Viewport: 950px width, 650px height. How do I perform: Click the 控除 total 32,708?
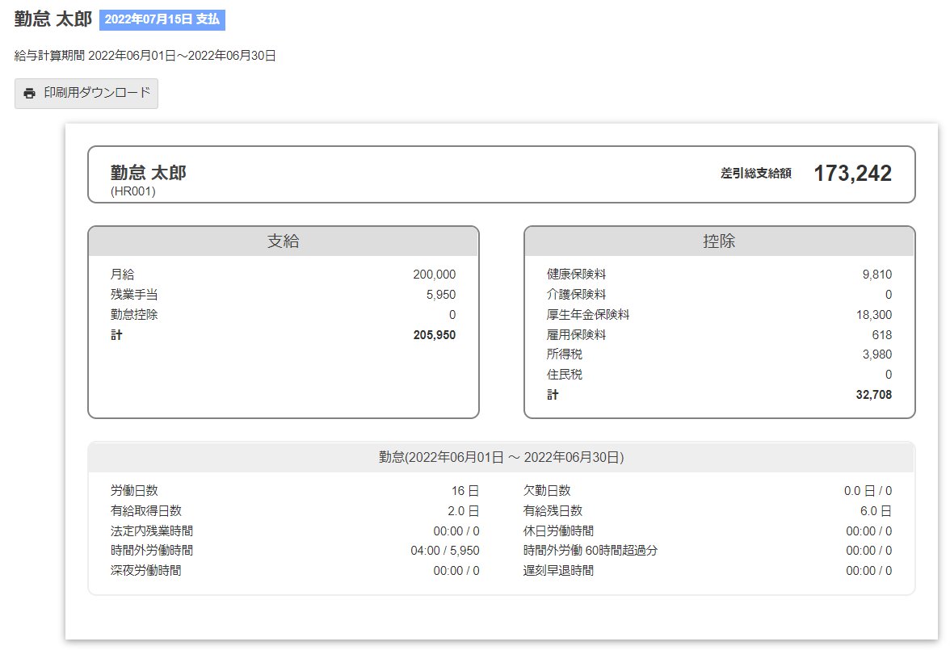[873, 395]
